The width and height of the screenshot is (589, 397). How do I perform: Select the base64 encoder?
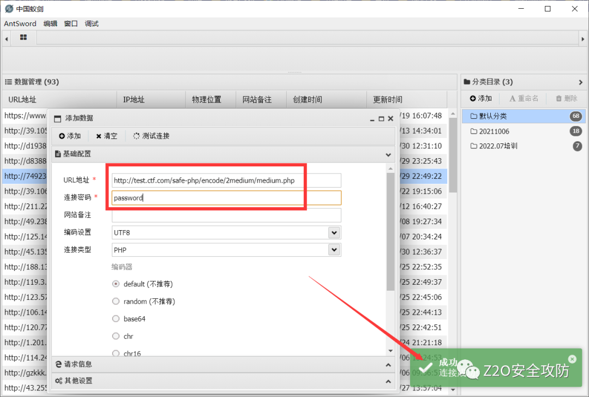[x=116, y=318]
